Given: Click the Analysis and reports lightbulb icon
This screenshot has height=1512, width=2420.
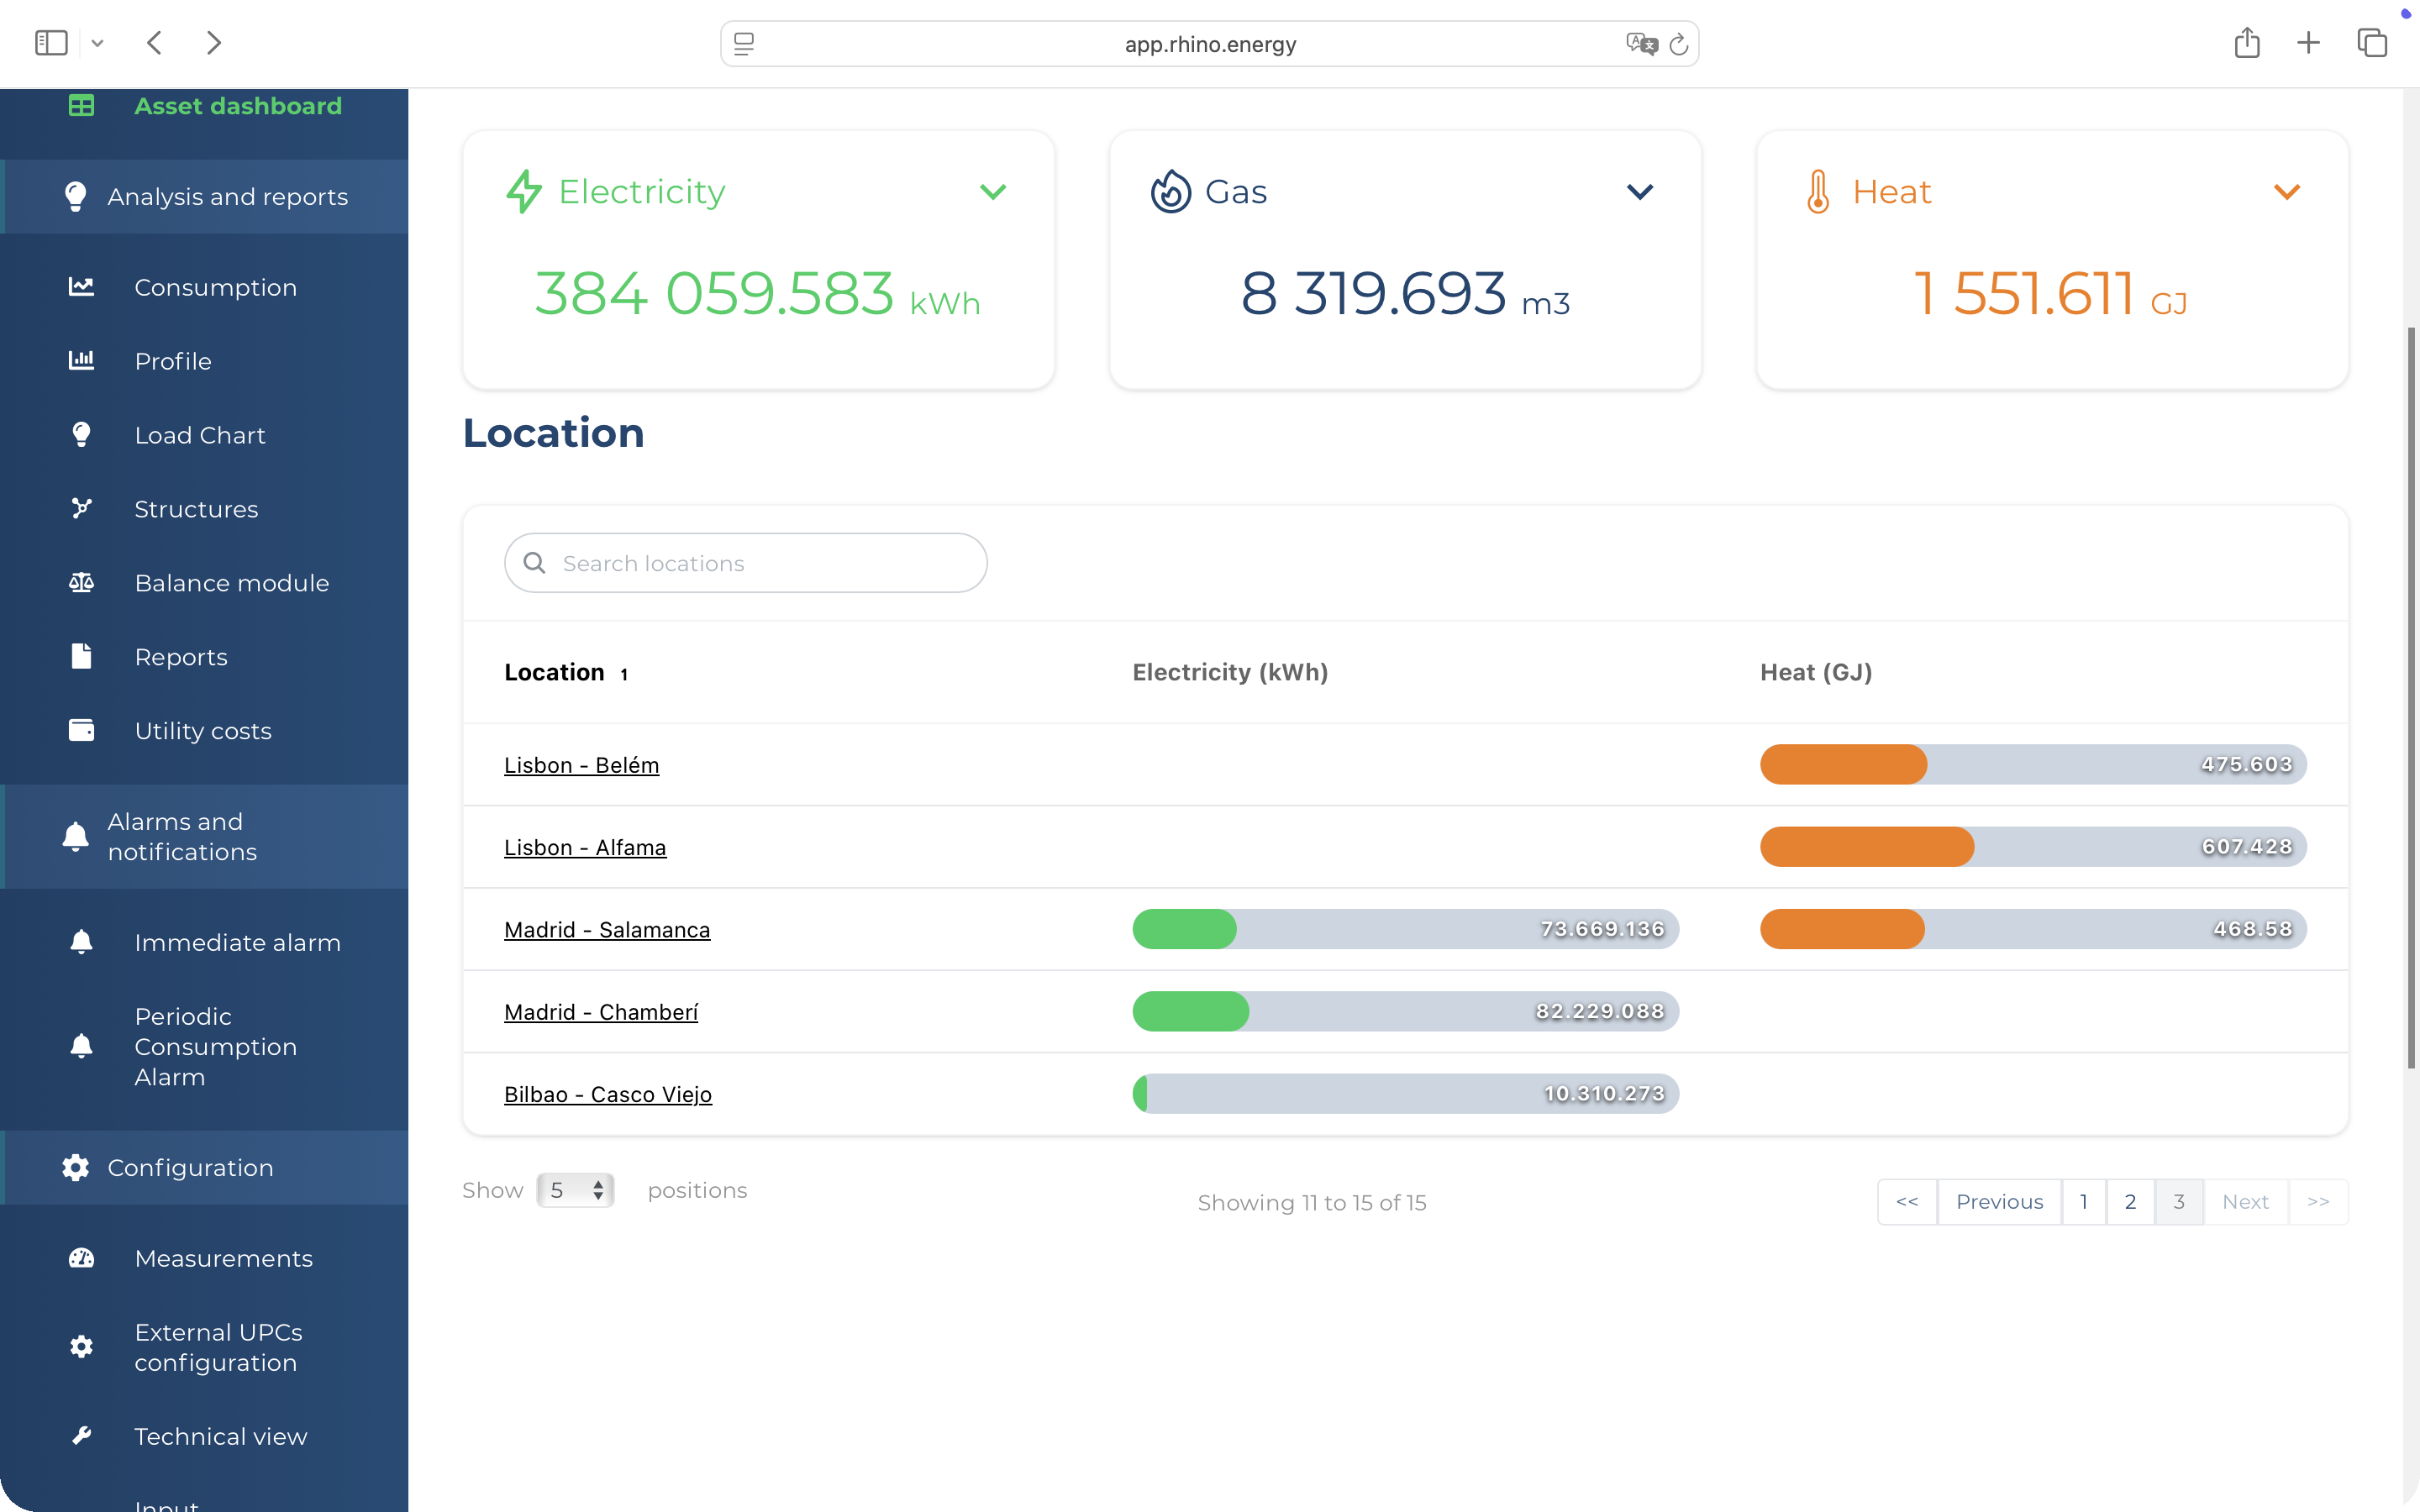Looking at the screenshot, I should coord(75,196).
